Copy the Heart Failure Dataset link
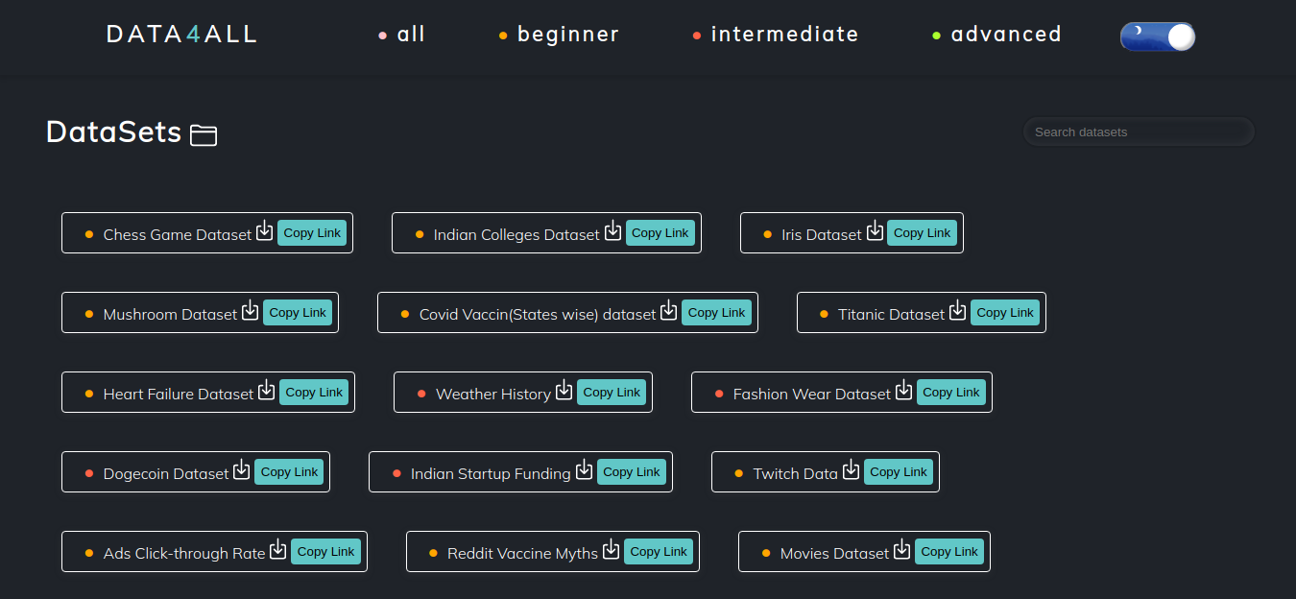This screenshot has height=599, width=1296. click(x=314, y=393)
